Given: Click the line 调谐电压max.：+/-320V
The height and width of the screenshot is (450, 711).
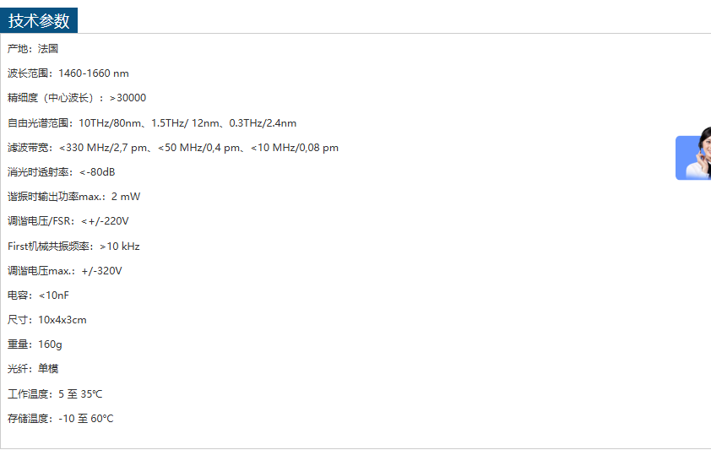Looking at the screenshot, I should [x=65, y=271].
